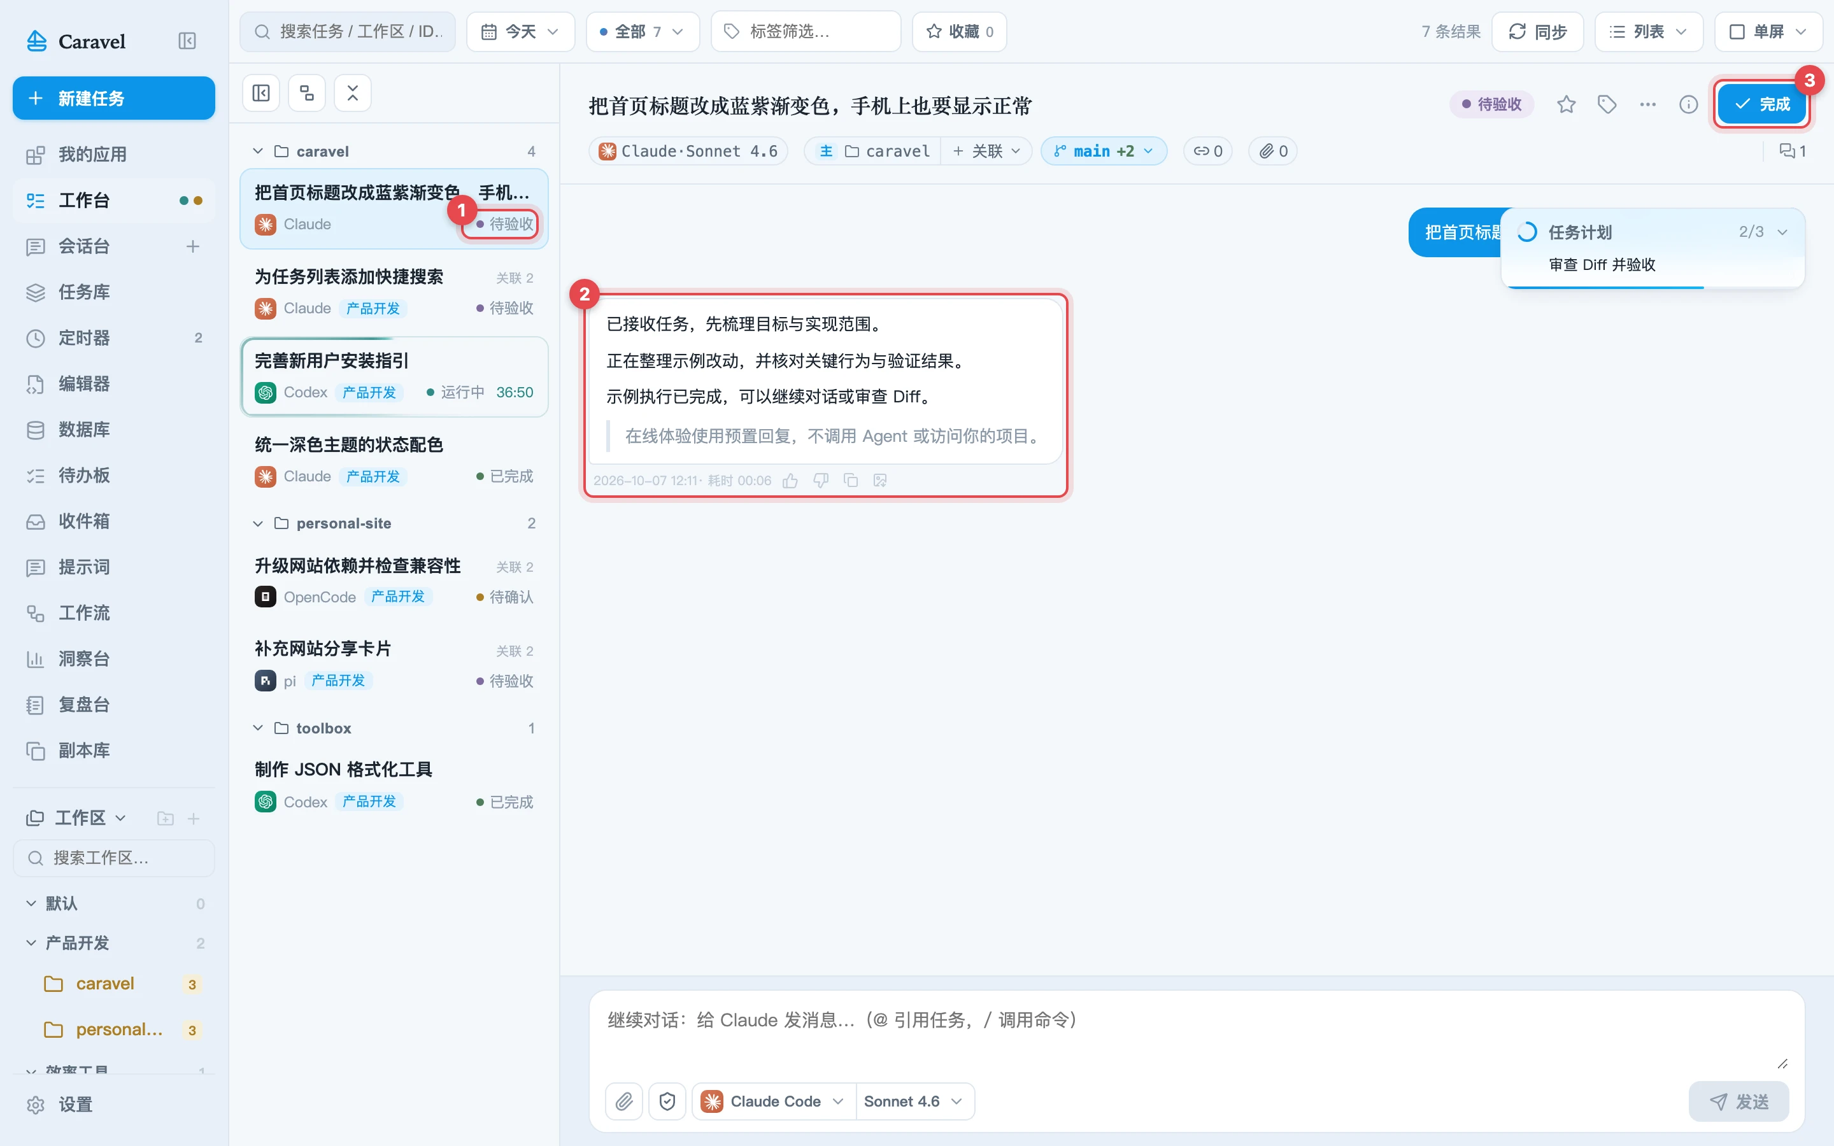Open comments icon showing 1
The width and height of the screenshot is (1834, 1146).
1793,151
